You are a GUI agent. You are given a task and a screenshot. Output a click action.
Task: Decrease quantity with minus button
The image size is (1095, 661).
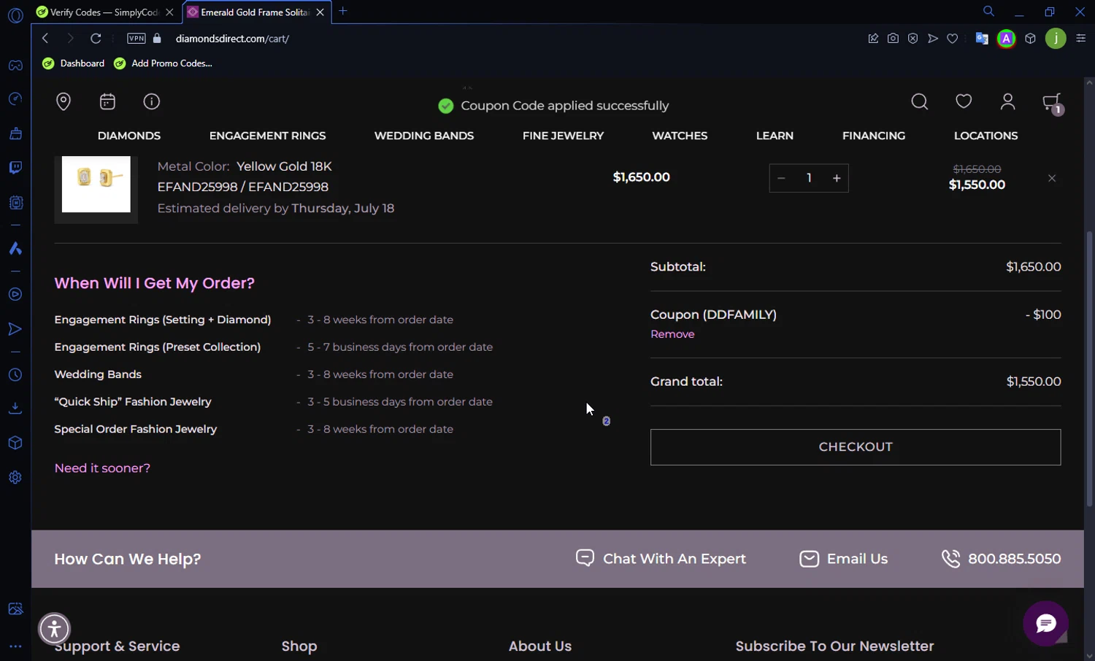pyautogui.click(x=781, y=178)
